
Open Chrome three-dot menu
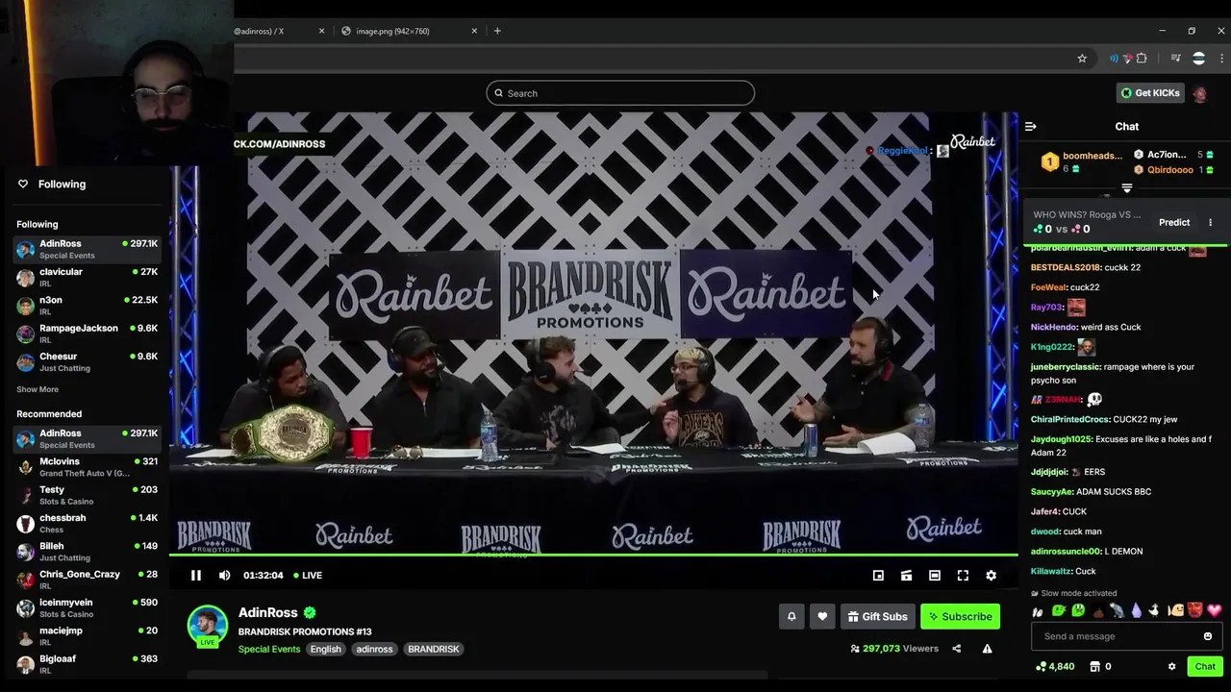coord(1221,59)
